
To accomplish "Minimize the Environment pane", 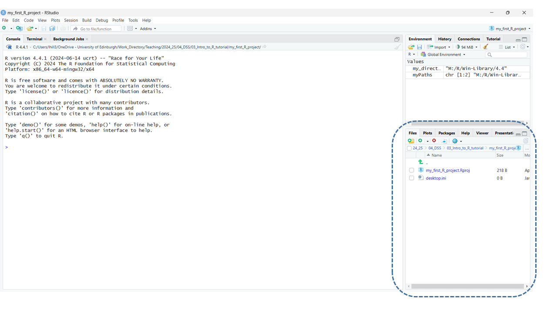I will [518, 40].
